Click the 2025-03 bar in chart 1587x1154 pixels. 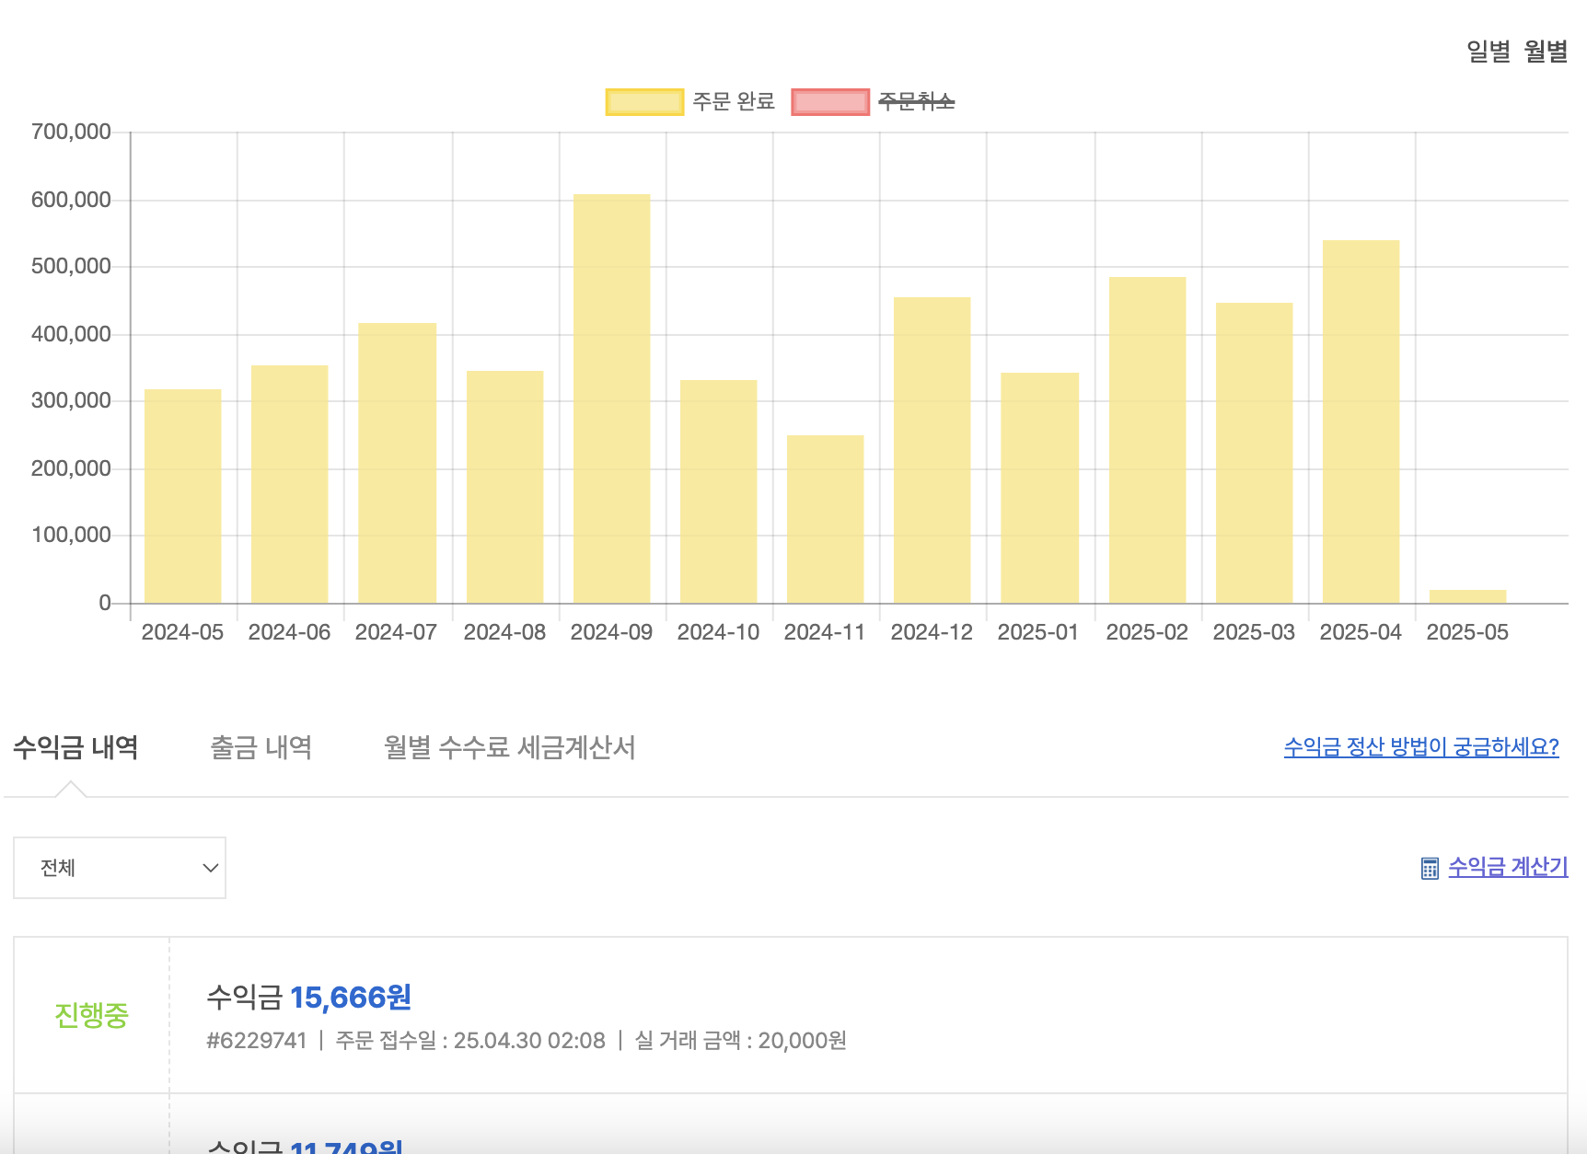point(1254,453)
